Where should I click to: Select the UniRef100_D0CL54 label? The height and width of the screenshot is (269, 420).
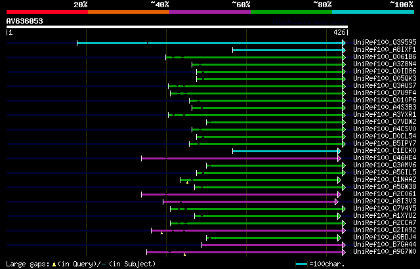click(x=385, y=136)
